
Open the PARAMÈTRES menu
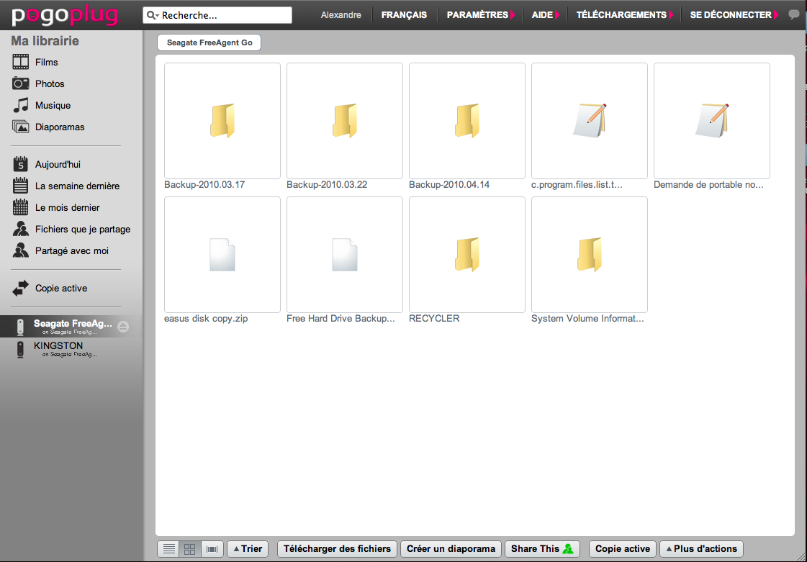pyautogui.click(x=481, y=15)
